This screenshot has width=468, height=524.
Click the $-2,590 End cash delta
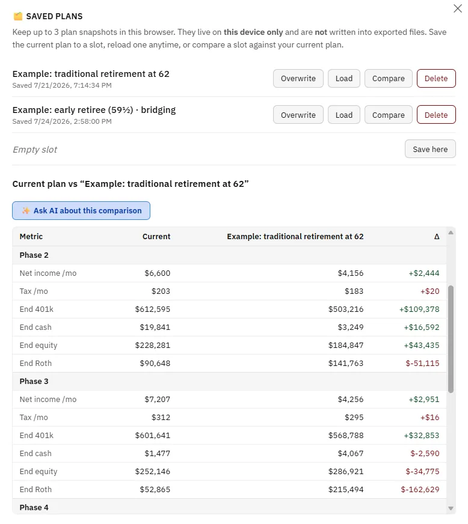pos(425,454)
